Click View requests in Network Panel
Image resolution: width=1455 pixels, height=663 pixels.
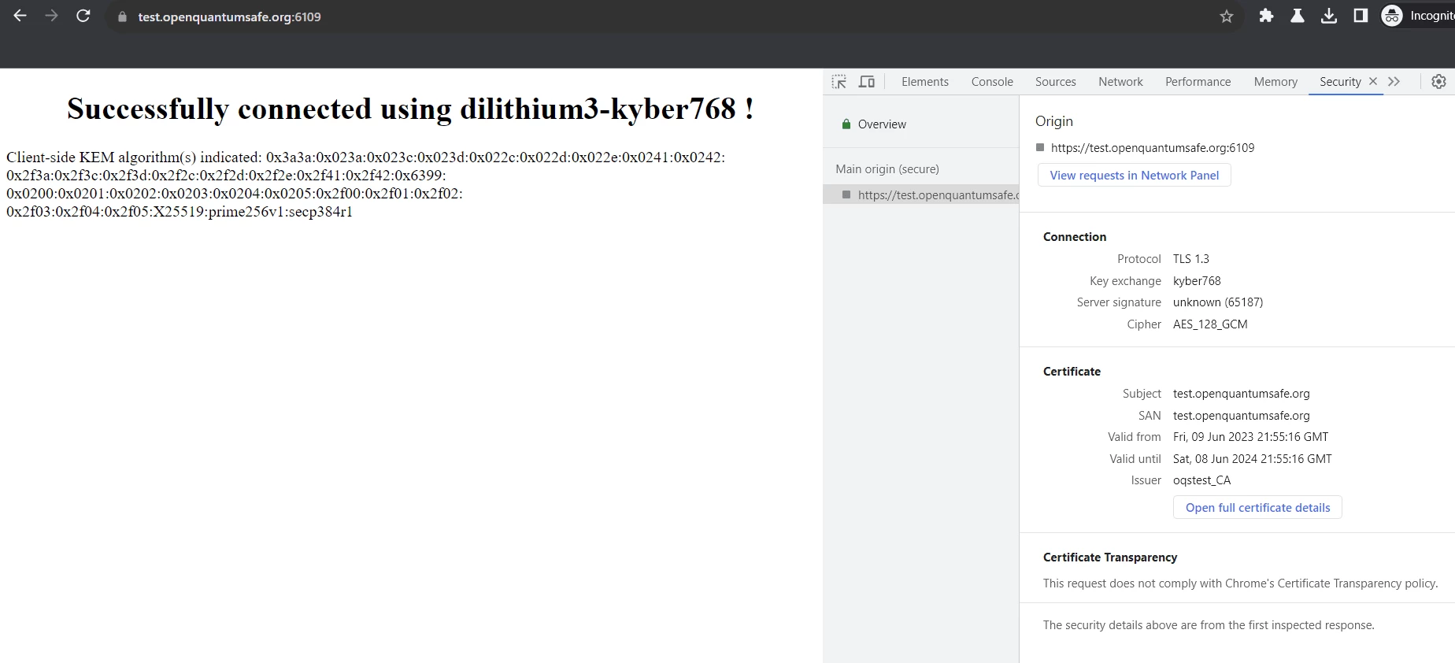1135,176
